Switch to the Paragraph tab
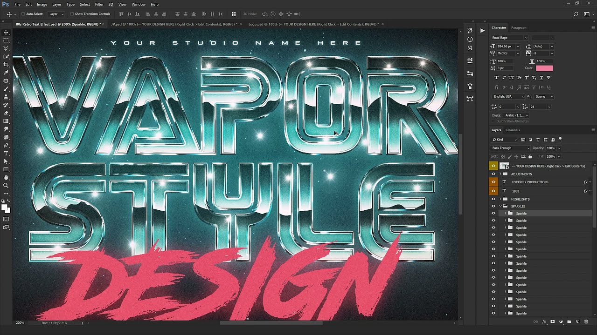 click(519, 27)
